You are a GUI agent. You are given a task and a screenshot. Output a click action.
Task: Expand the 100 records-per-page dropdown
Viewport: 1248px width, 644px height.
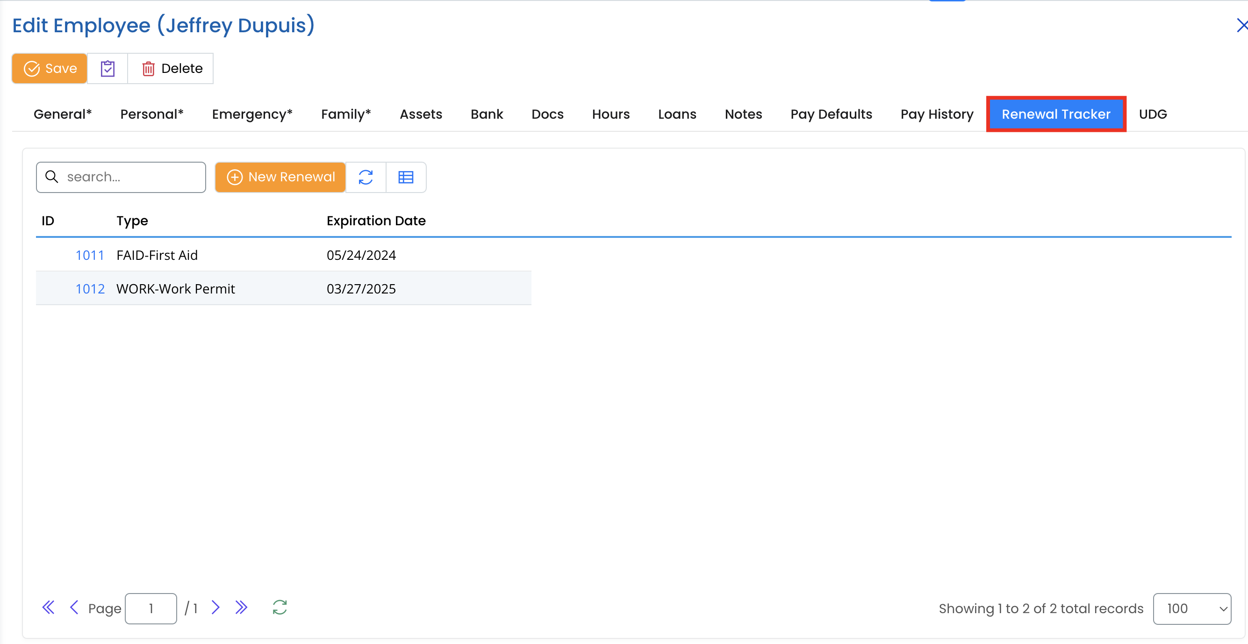click(1192, 608)
